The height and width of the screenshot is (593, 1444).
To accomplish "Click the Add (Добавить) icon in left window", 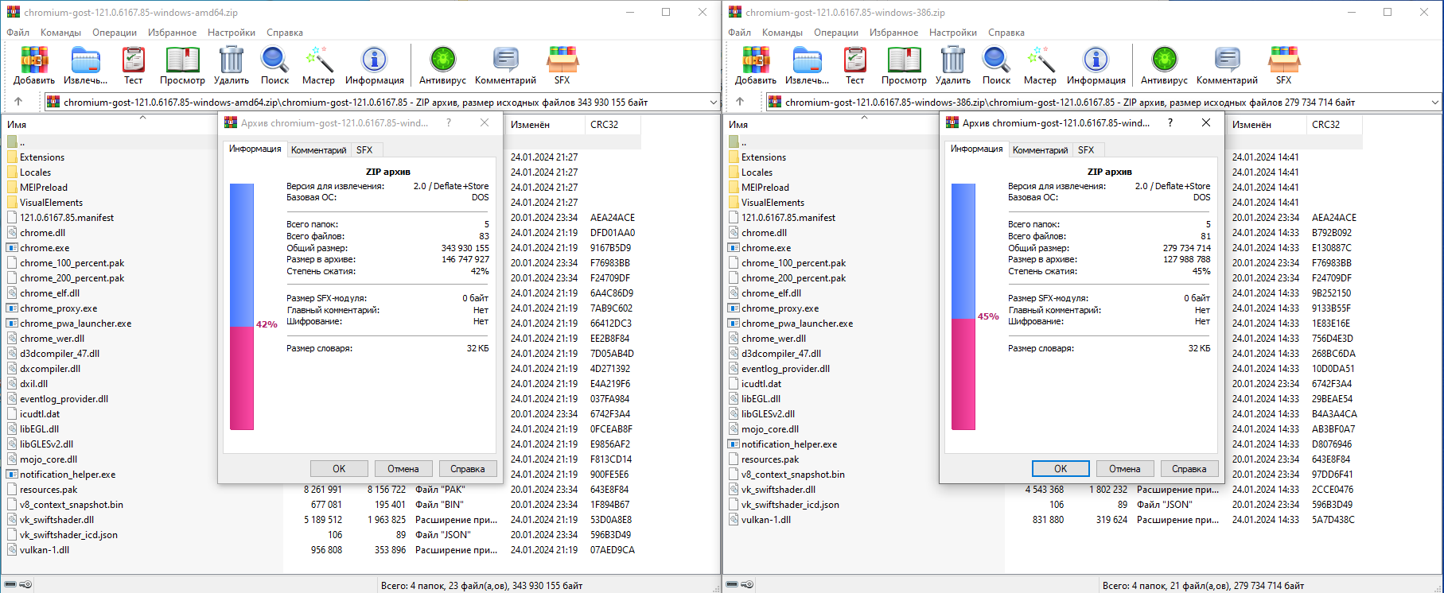I will coord(34,64).
